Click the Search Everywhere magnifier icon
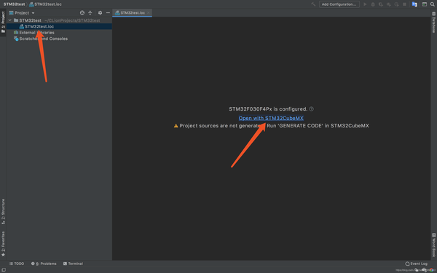This screenshot has width=437, height=273. tap(432, 4)
